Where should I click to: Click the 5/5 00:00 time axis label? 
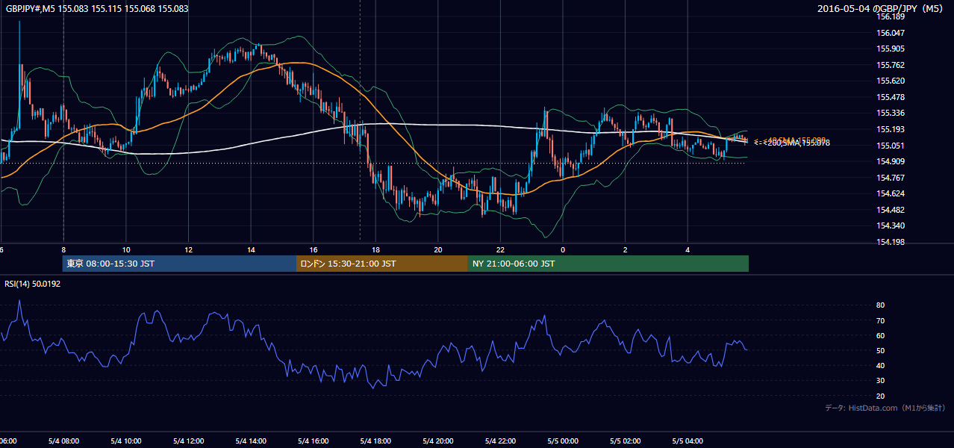pos(562,441)
